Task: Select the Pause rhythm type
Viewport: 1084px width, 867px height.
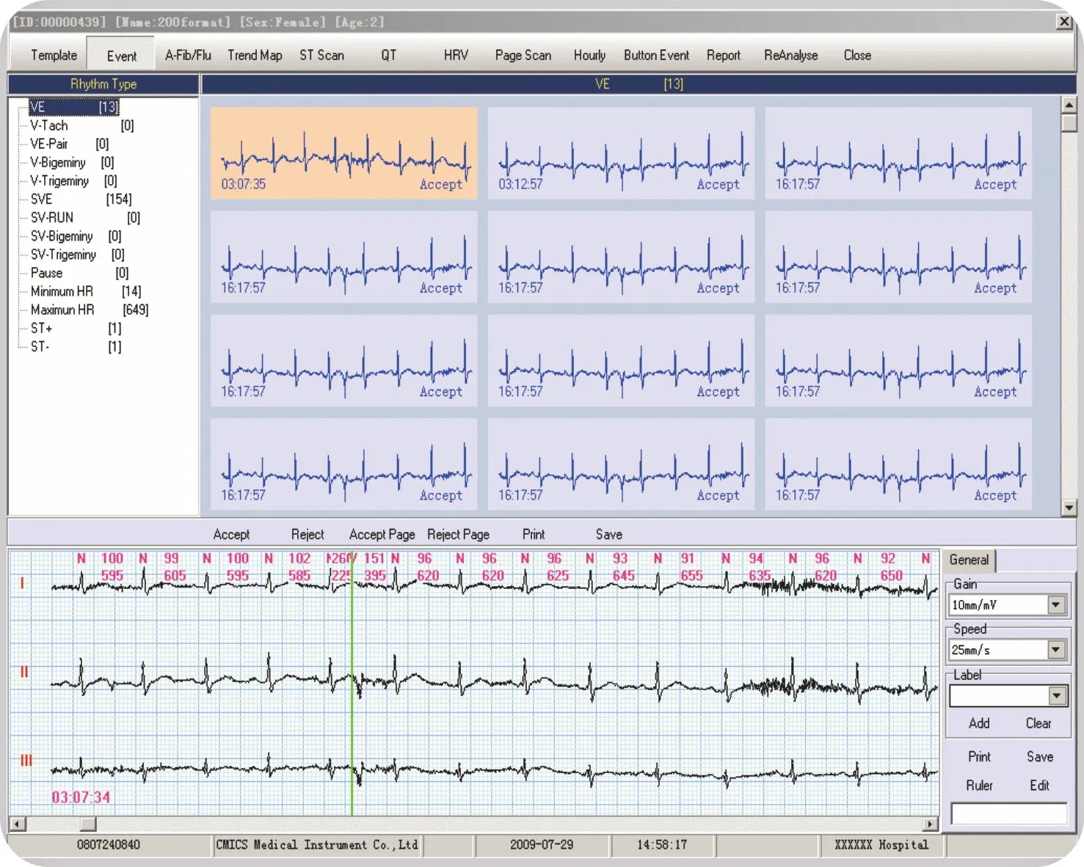Action: tap(79, 273)
